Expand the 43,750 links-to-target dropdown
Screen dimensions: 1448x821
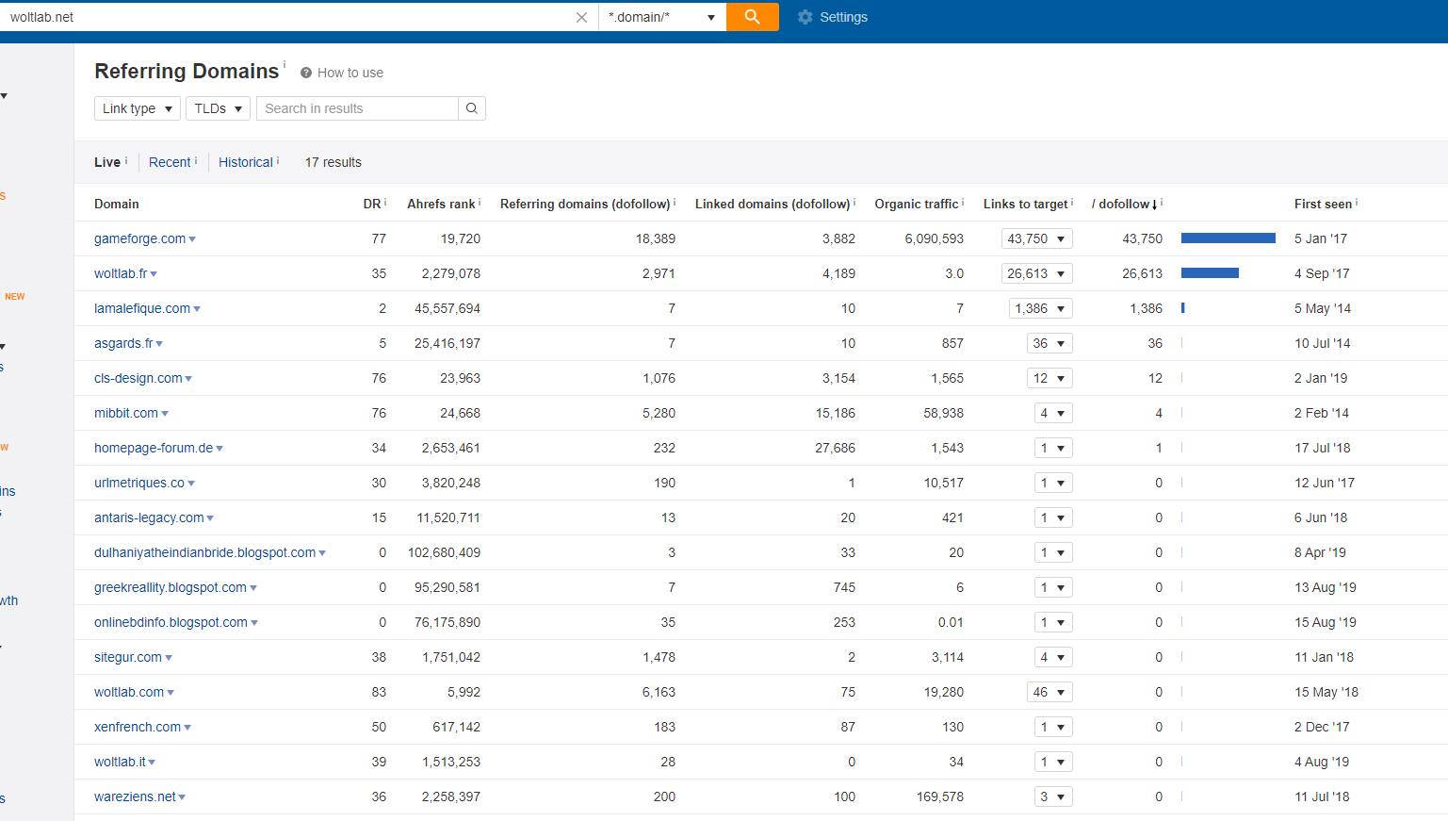coord(1036,238)
